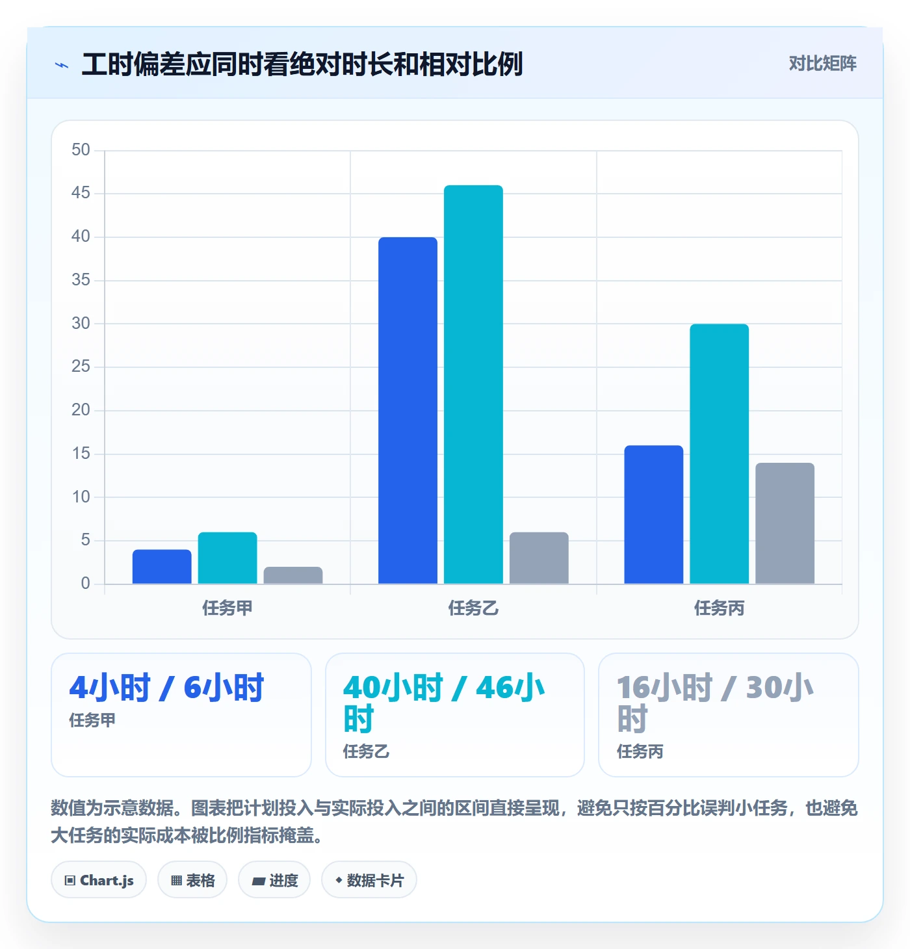Viewport: 910px width, 949px height.
Task: Select the 进度 tag
Action: (x=274, y=880)
